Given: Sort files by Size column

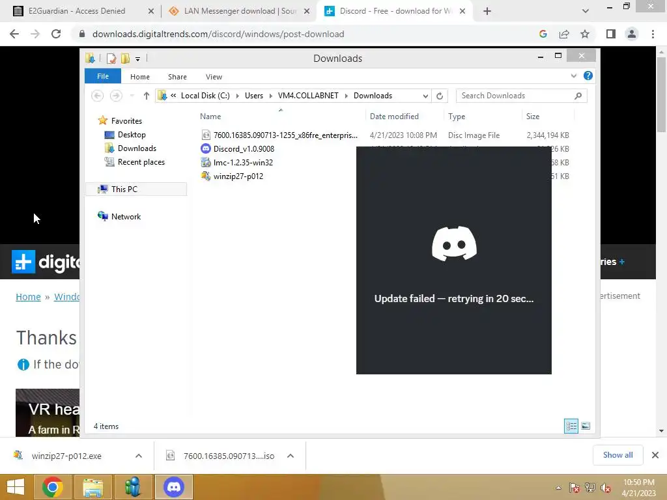Looking at the screenshot, I should (533, 117).
